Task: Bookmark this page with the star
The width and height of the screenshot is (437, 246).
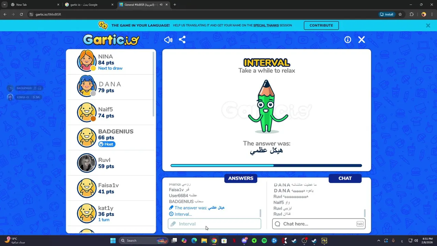Action: (x=400, y=14)
